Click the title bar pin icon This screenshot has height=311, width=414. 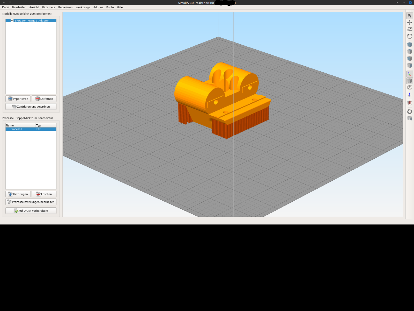tap(10, 3)
